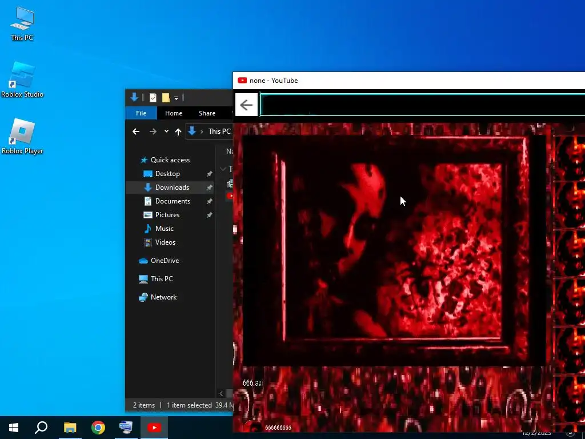Open Roblox Player desktop shortcut
The width and height of the screenshot is (585, 439).
(22, 137)
